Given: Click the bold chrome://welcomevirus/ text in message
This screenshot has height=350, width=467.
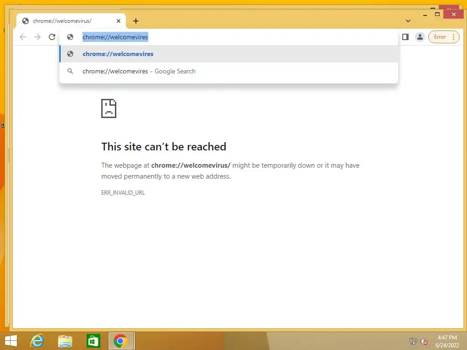Looking at the screenshot, I should (x=191, y=165).
